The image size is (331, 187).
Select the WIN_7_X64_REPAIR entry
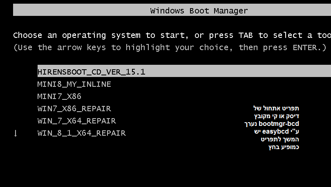[76, 121]
